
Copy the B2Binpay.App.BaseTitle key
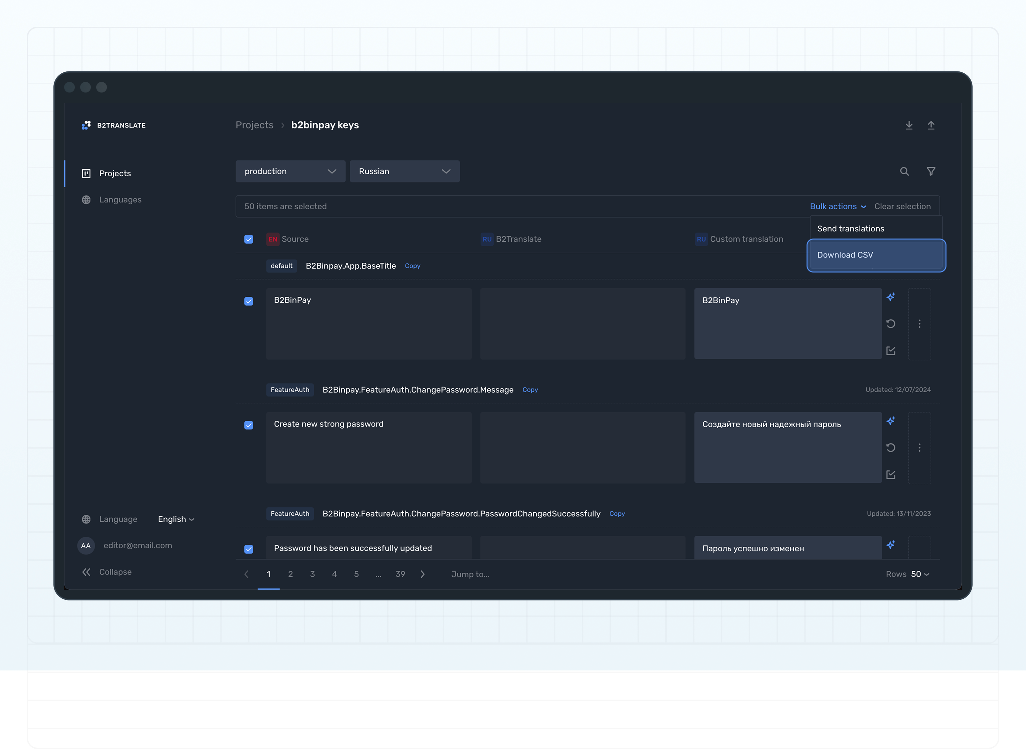412,266
